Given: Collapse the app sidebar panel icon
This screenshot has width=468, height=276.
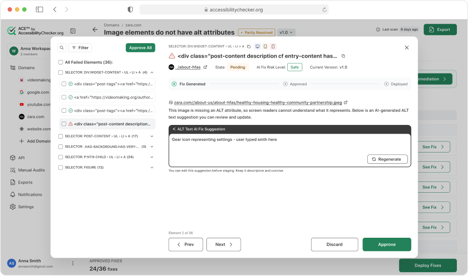Looking at the screenshot, I should tap(73, 31).
